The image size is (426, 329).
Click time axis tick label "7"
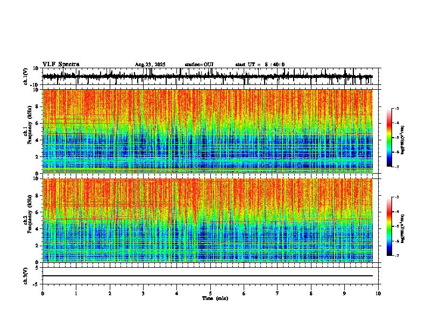[278, 294]
